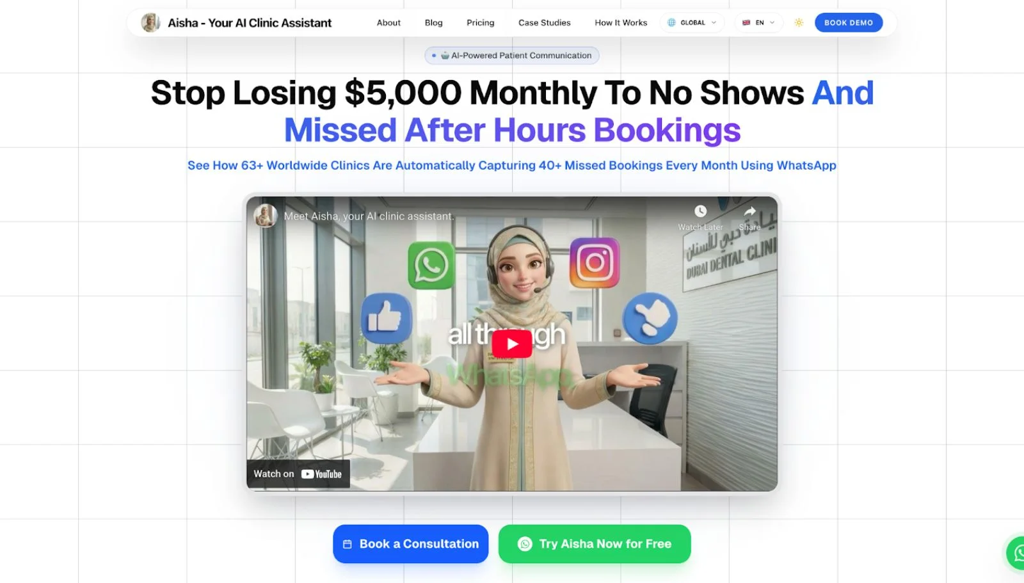Open the GLOBAL region dropdown

(x=692, y=22)
